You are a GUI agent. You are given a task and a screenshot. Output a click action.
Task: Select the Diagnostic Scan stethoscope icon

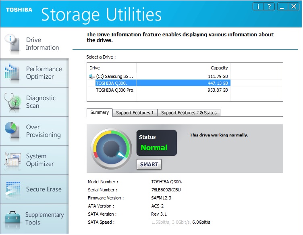(12, 103)
